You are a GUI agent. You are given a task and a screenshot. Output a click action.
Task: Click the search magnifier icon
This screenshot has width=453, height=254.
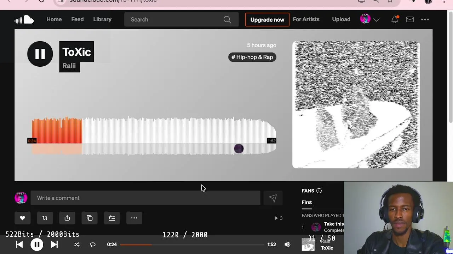point(228,20)
